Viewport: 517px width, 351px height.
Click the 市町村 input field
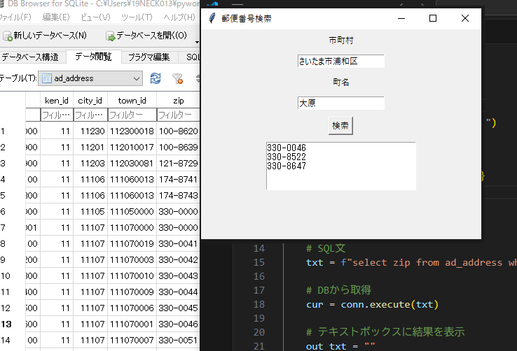tap(340, 62)
